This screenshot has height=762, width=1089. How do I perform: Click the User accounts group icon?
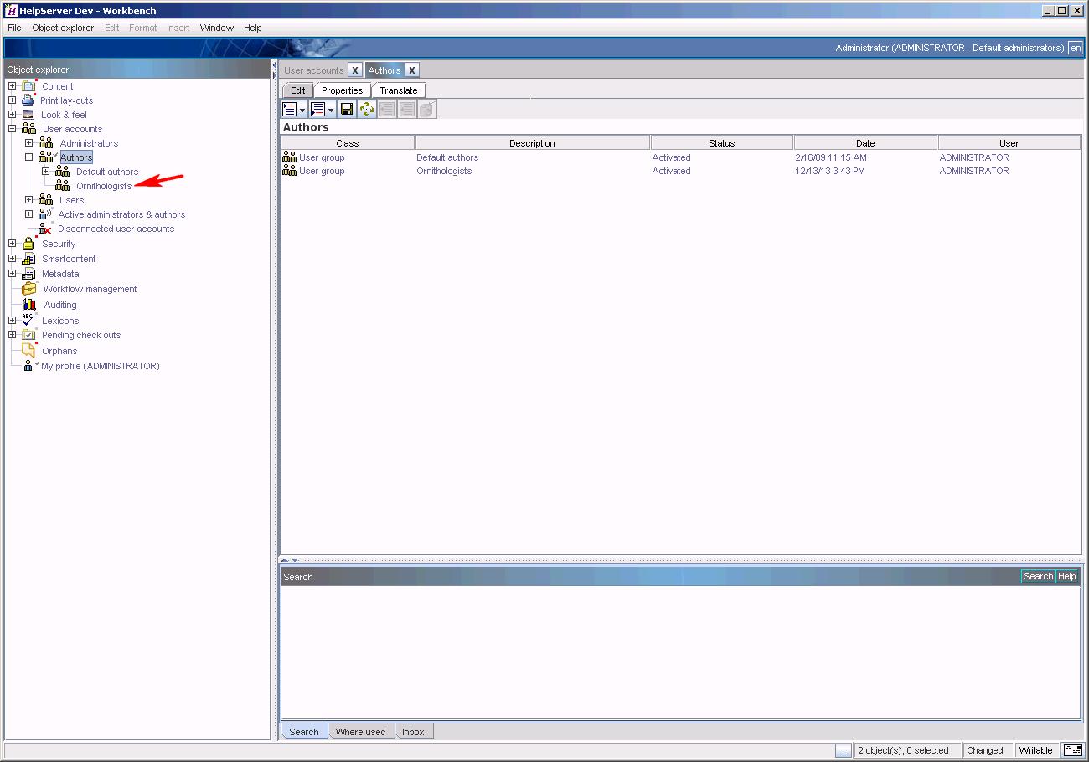point(28,129)
